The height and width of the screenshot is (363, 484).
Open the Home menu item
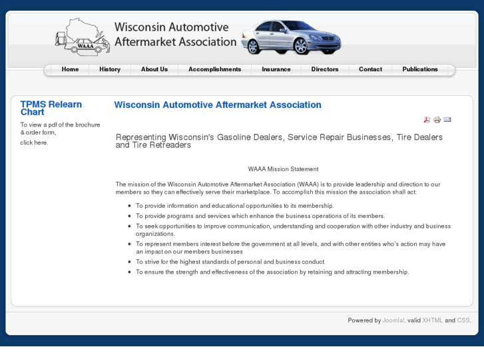(x=70, y=69)
